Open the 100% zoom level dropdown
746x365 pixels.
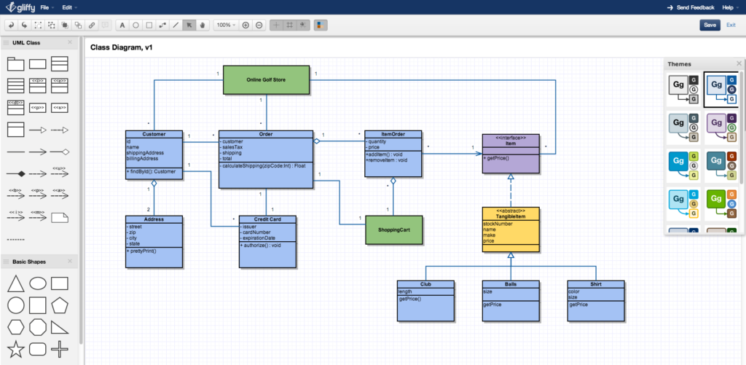[x=226, y=25]
